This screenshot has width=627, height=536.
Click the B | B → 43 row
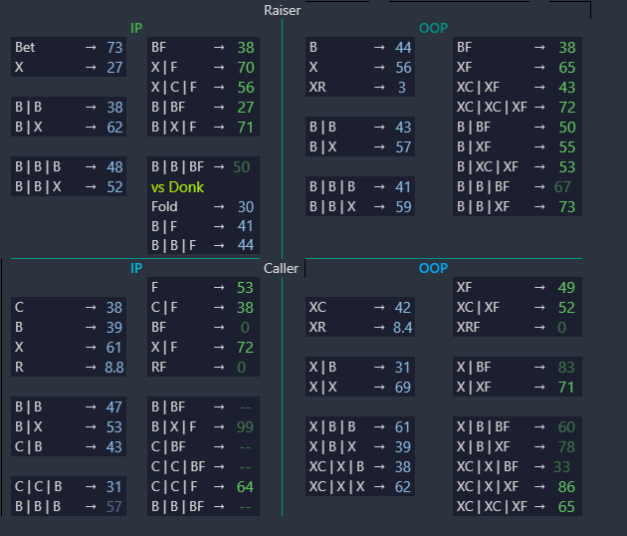[x=360, y=127]
